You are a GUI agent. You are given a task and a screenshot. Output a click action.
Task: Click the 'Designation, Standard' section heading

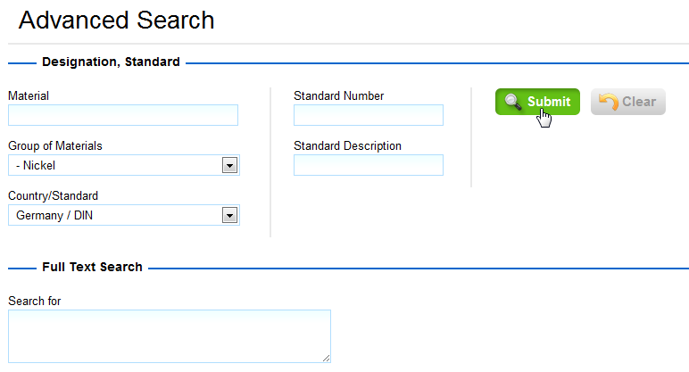pos(111,62)
